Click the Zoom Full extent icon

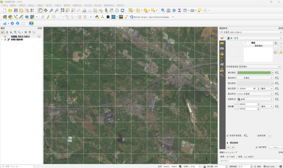click(62, 10)
